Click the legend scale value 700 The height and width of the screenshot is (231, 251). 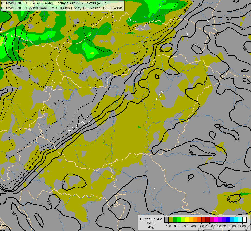click(193, 226)
